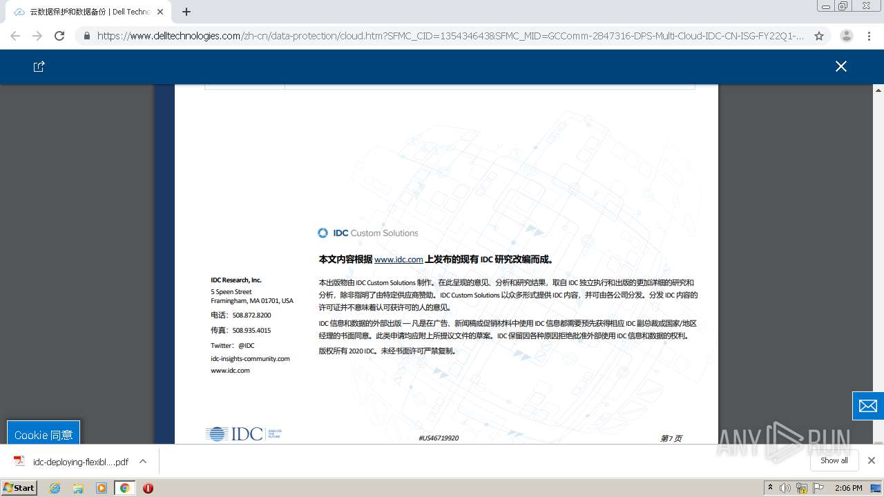
Task: Open the volume control in the tray
Action: click(785, 488)
